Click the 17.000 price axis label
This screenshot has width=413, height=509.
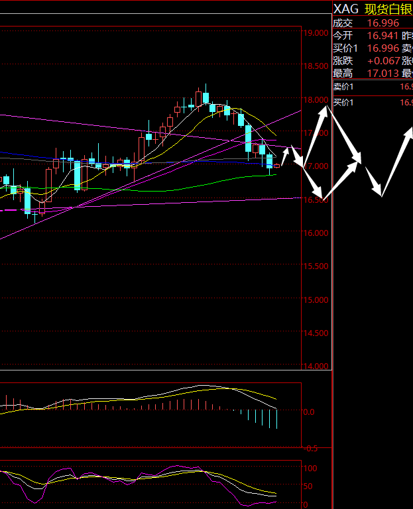click(x=316, y=166)
